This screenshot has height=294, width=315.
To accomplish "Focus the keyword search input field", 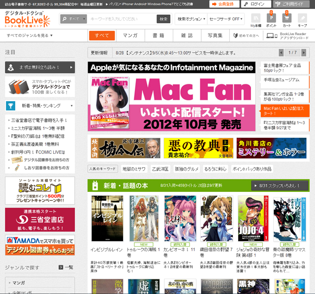I will [122, 19].
